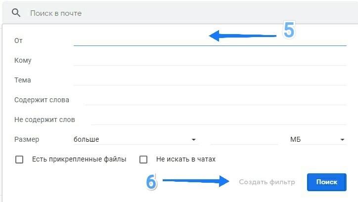Click the 'Размер' row label
This screenshot has width=358, height=202.
(27, 139)
